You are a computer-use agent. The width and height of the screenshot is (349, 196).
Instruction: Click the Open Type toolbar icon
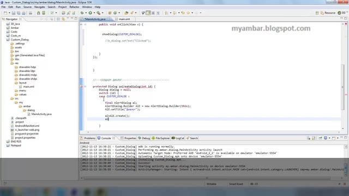(126, 13)
